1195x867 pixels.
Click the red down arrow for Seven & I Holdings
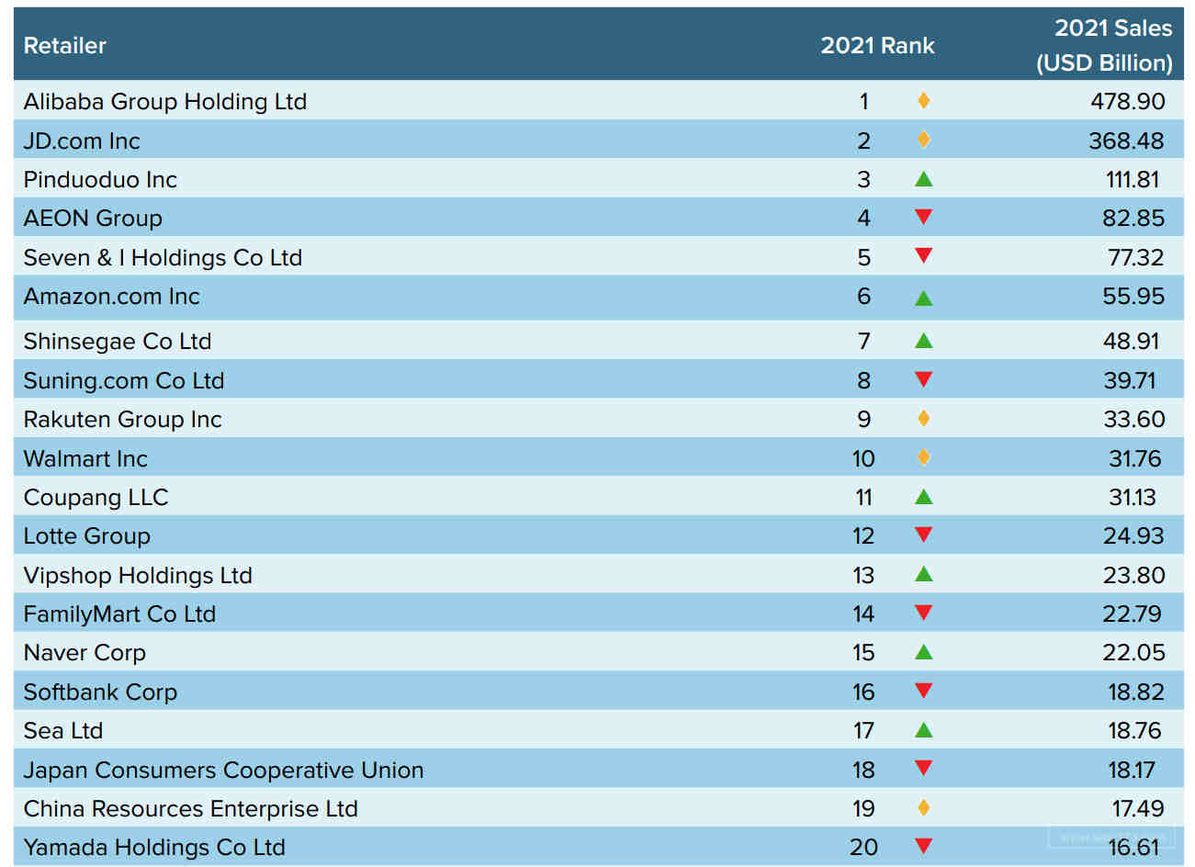(x=924, y=255)
